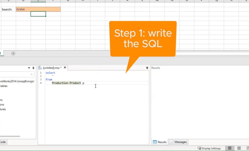This screenshot has width=249, height=151.
Task: Switch to the Code tab at the panel bottom
Action: [3, 142]
